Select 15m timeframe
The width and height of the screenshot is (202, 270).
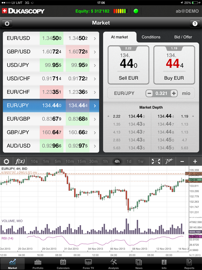[81, 161]
